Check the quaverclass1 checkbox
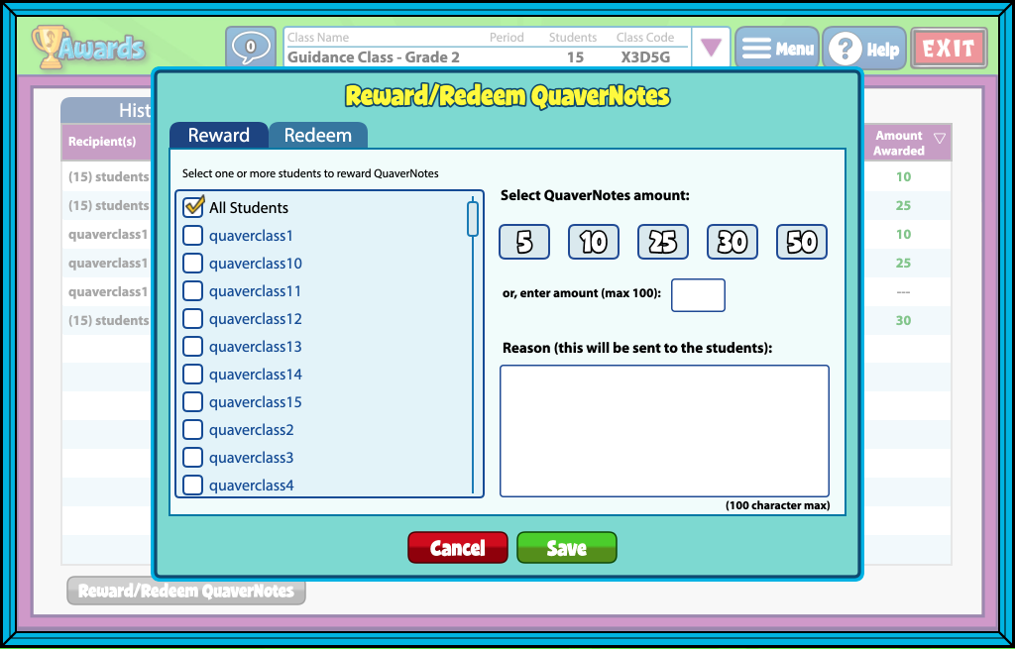1015x649 pixels. (193, 236)
